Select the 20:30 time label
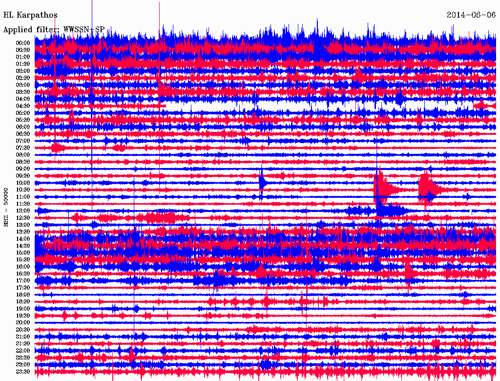 click(23, 330)
